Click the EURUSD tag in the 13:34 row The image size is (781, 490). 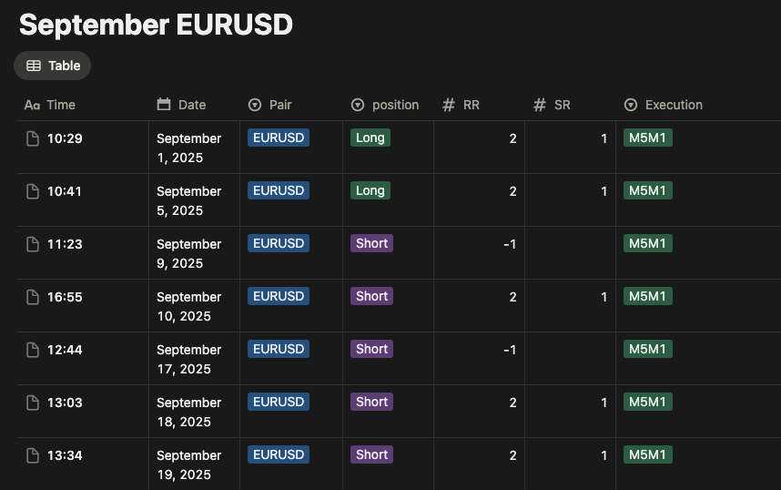click(x=279, y=454)
